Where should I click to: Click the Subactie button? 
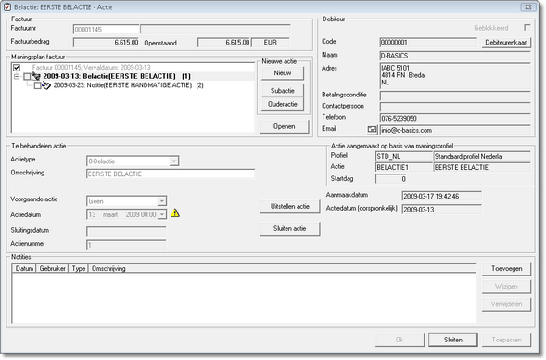pos(283,91)
